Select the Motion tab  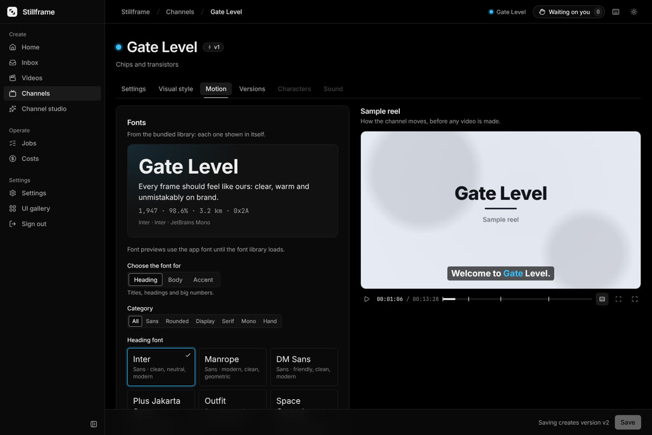[216, 89]
